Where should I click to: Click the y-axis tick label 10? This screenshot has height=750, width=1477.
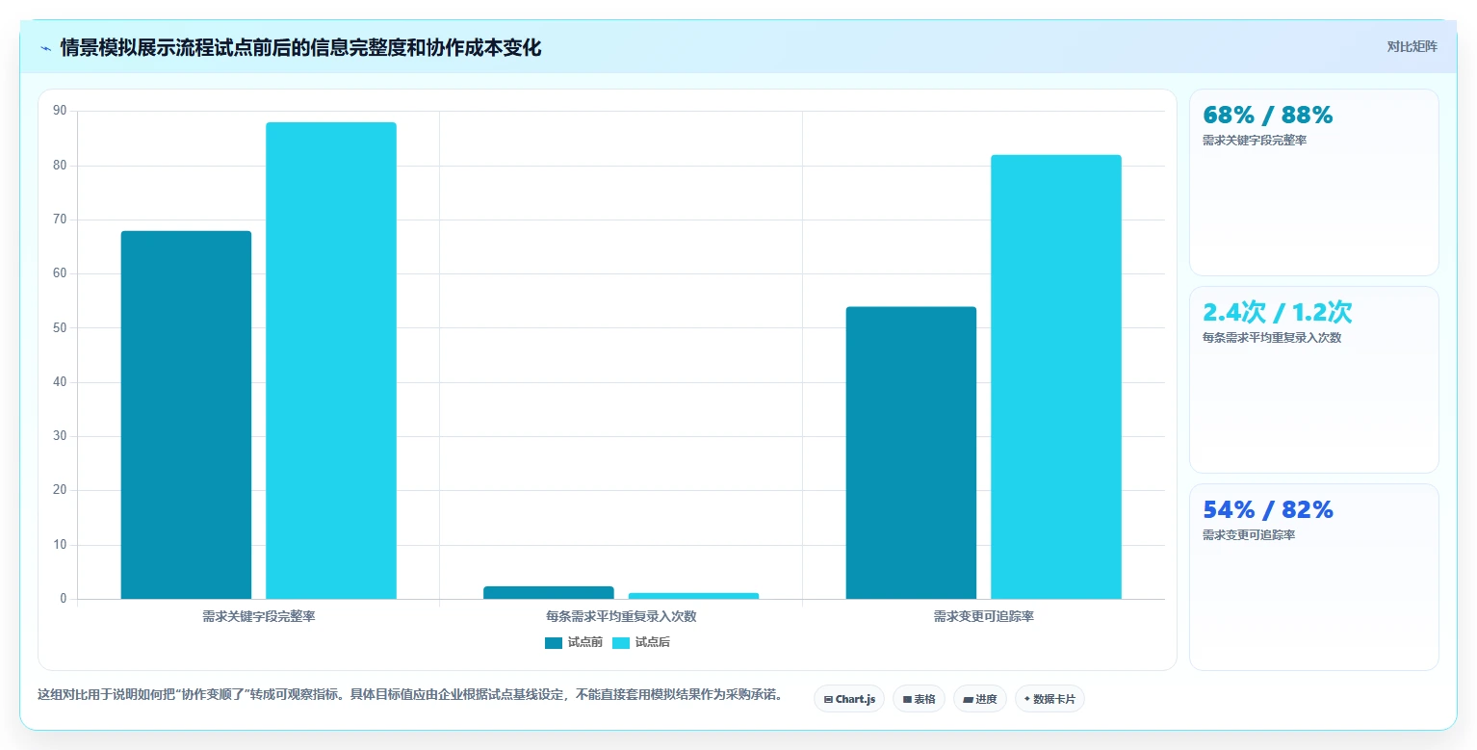(x=60, y=545)
